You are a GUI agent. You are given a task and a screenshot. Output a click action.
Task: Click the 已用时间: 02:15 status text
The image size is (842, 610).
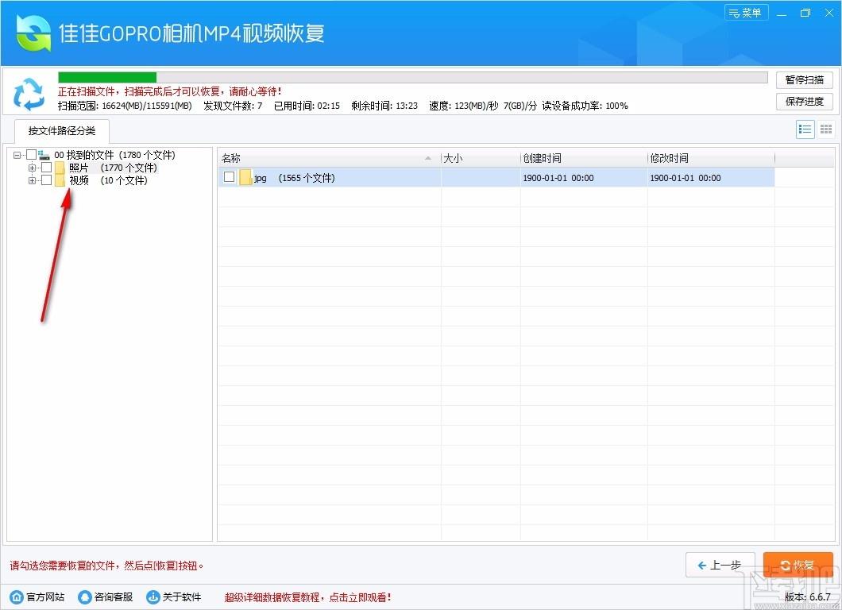click(x=307, y=106)
